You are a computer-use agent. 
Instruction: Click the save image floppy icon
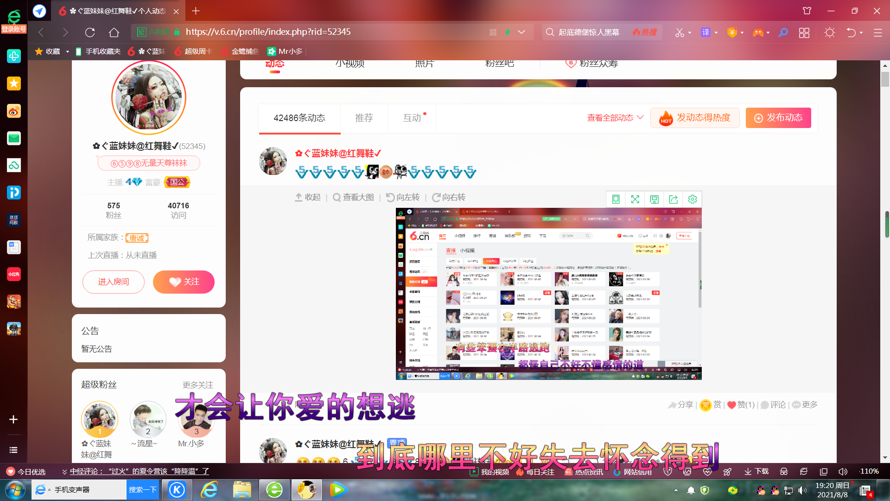point(654,199)
